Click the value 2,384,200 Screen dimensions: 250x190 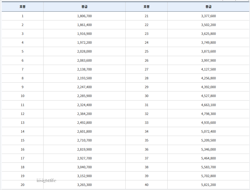coord(84,114)
